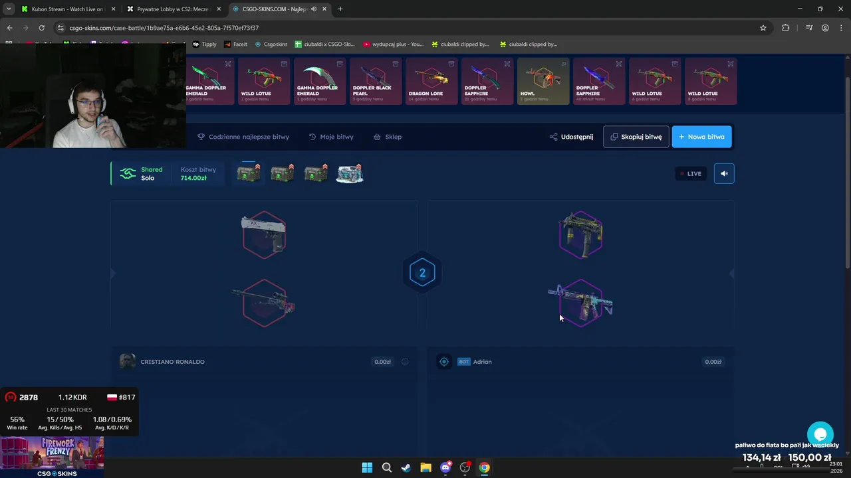Close the Kubon Stream tab
Viewport: 851px width, 478px height.
[x=113, y=9]
